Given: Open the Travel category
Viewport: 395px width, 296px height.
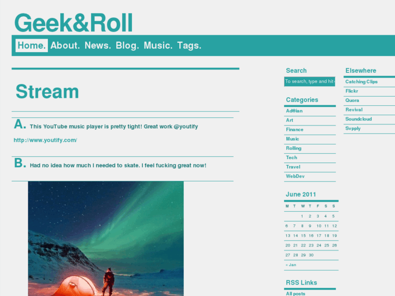Looking at the screenshot, I should click(x=293, y=167).
